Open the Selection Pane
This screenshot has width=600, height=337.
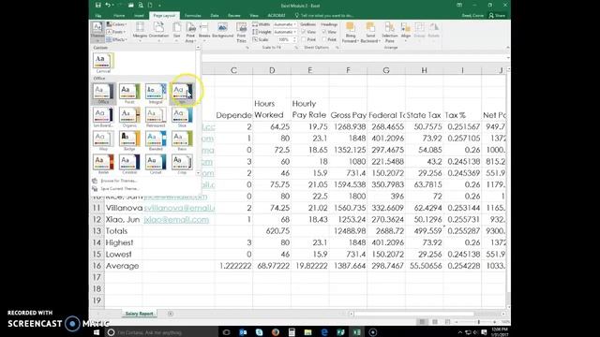(x=390, y=32)
